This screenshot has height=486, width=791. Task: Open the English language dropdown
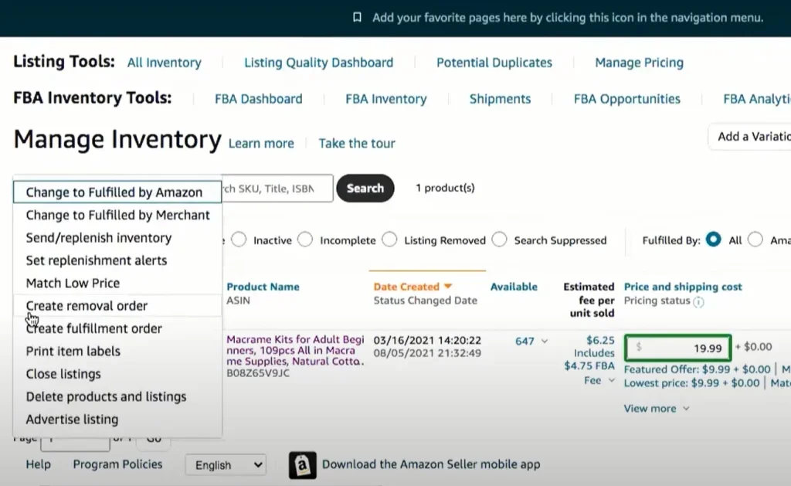[x=225, y=465]
